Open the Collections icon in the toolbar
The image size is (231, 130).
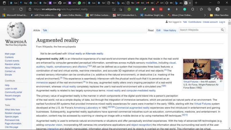(209, 9)
